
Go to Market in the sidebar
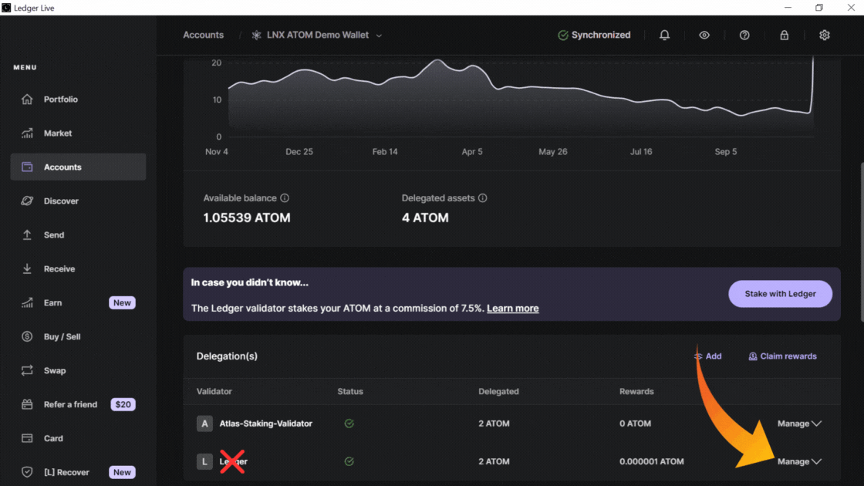point(57,133)
